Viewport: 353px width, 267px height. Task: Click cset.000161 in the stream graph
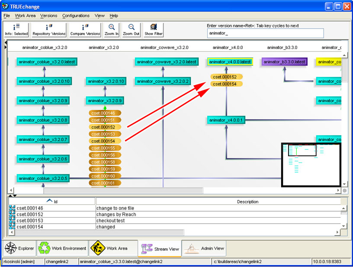click(x=105, y=183)
